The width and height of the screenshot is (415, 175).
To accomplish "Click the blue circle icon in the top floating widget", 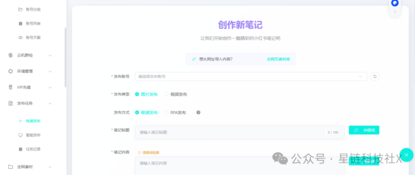I will tap(395, 3).
